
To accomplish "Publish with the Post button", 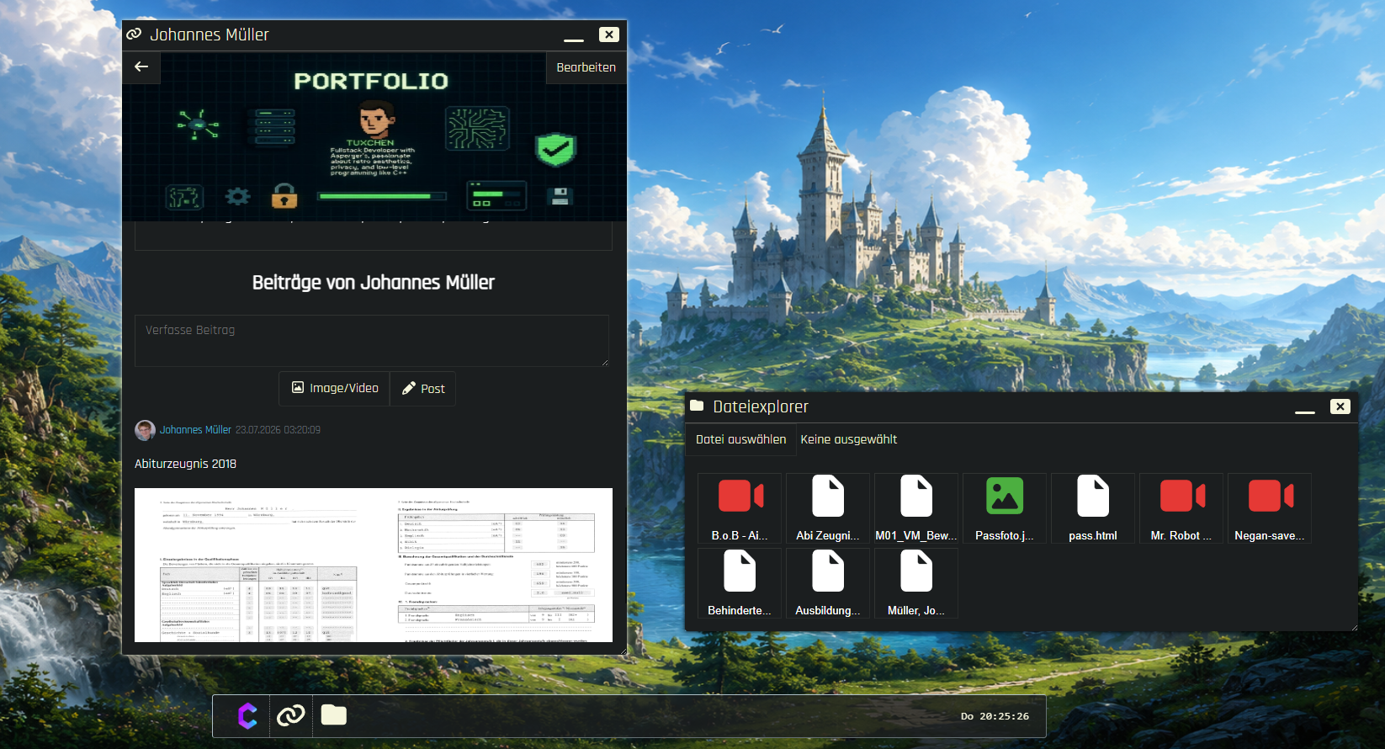I will click(x=423, y=388).
